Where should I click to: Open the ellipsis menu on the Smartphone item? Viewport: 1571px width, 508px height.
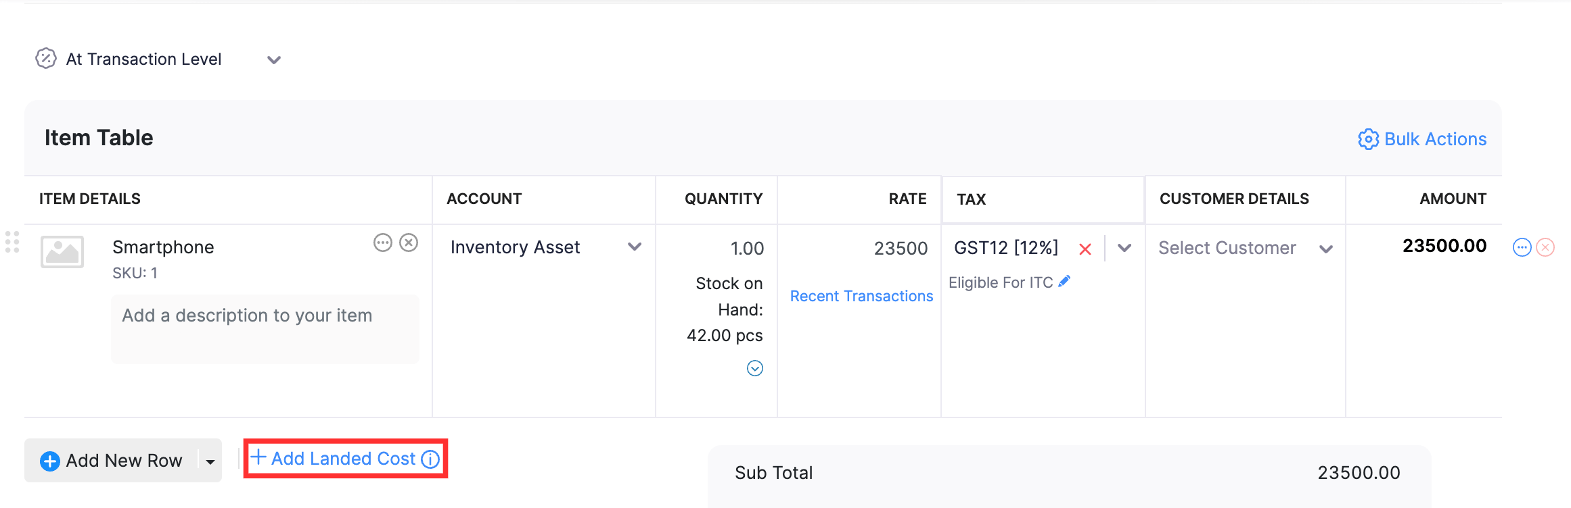tap(383, 243)
